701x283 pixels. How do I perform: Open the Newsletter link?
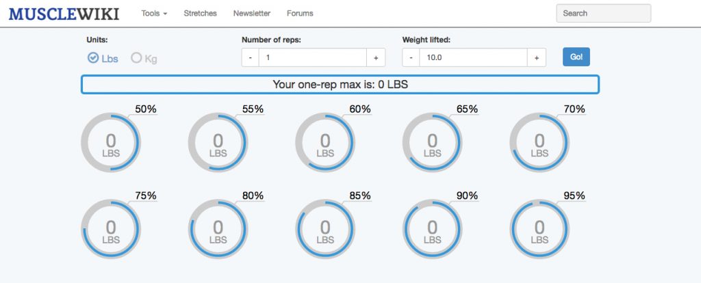point(251,13)
